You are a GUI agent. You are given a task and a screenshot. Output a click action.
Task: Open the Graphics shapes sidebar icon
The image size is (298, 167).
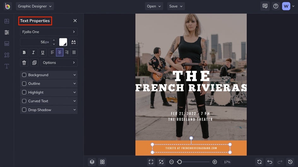coord(7,55)
